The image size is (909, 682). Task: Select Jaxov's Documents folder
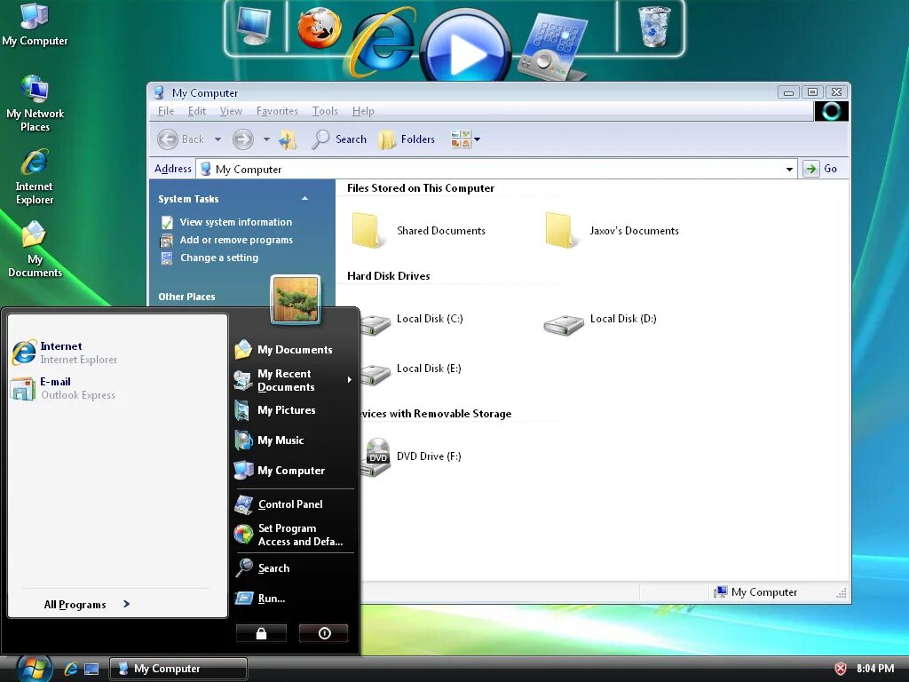[613, 230]
